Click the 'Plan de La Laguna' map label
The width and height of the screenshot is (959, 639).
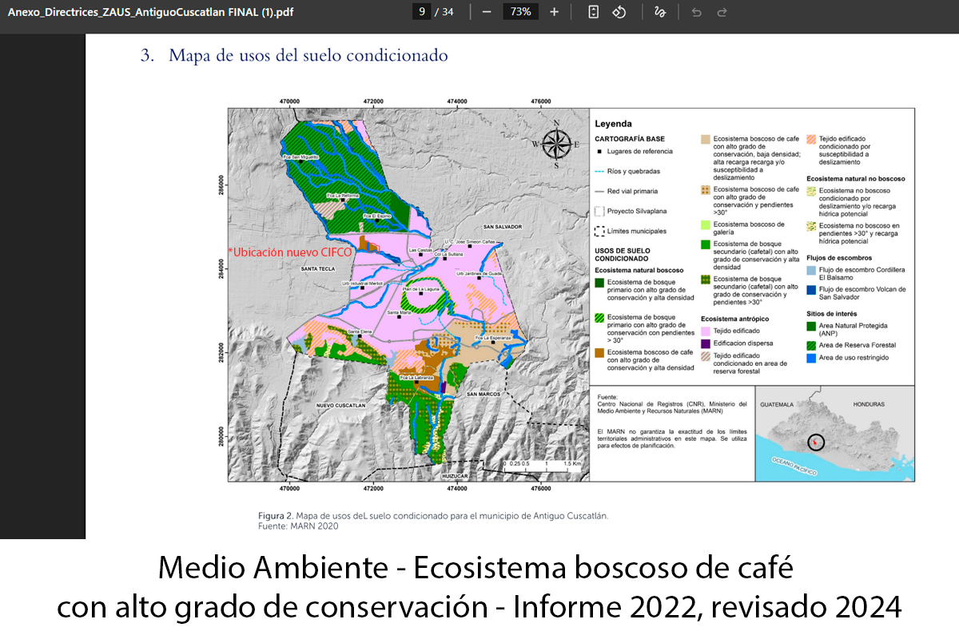point(421,288)
